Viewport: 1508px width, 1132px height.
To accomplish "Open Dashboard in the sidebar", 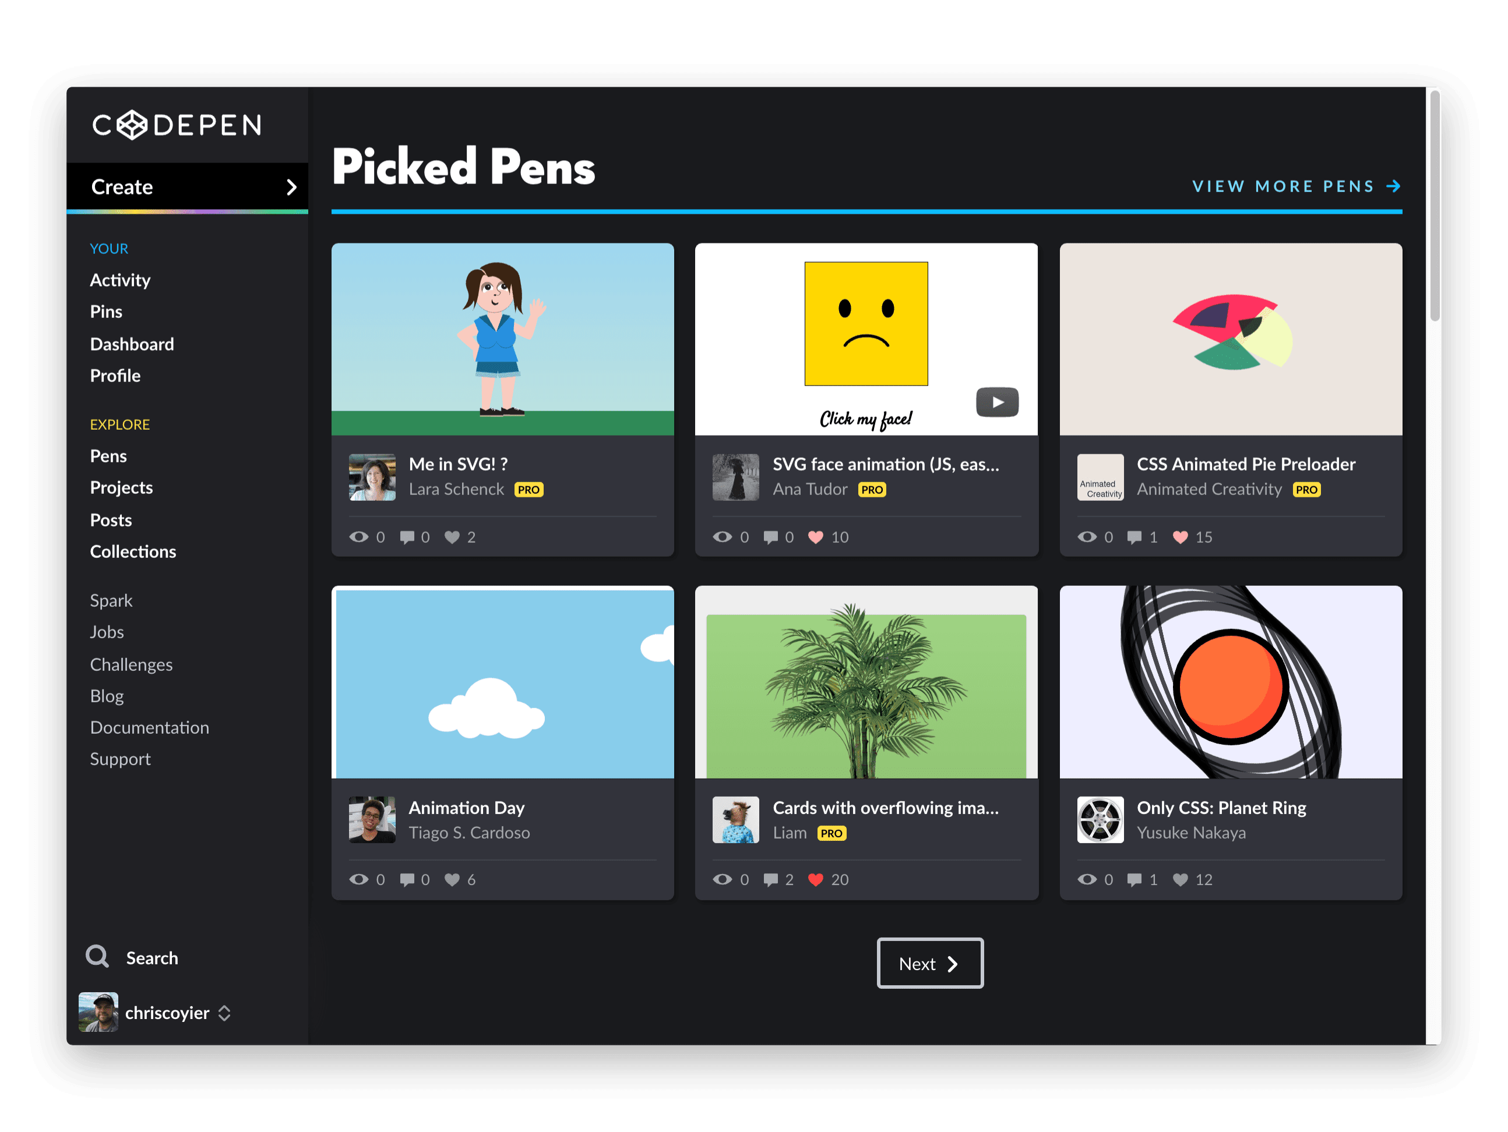I will click(x=132, y=344).
